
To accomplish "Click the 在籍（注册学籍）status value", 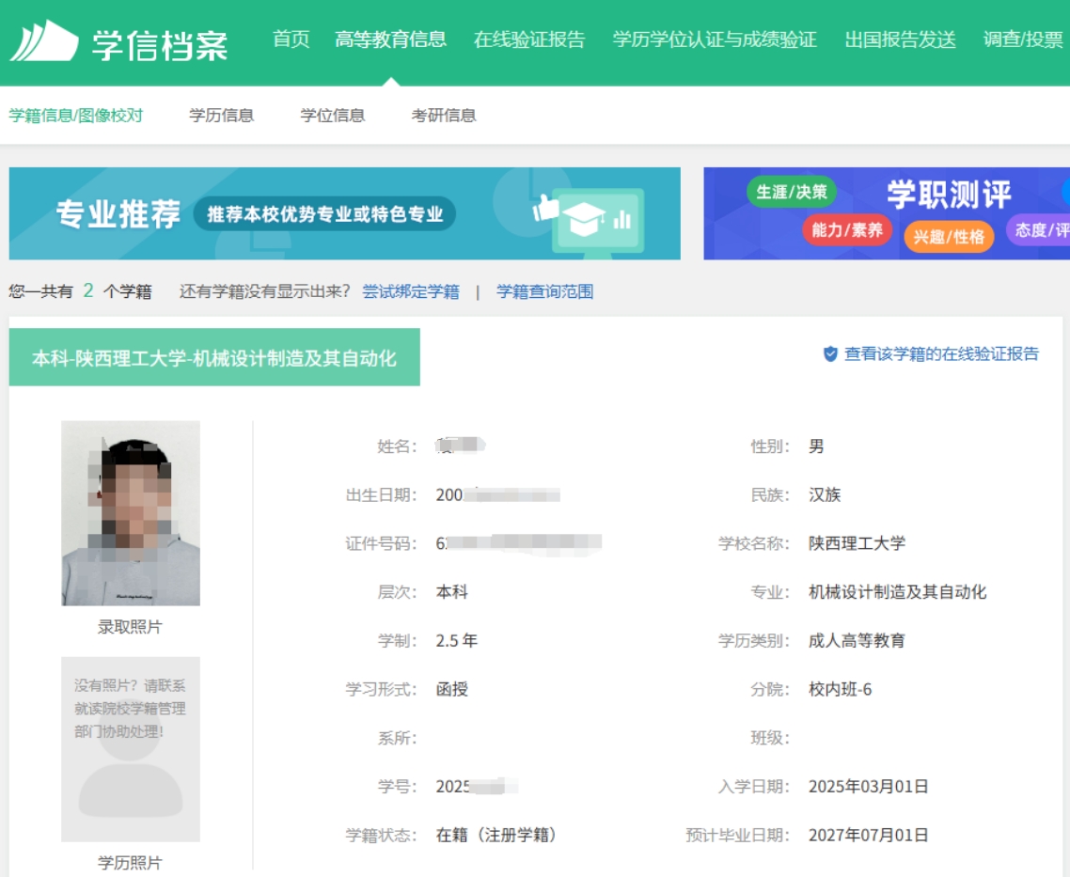I will [496, 836].
